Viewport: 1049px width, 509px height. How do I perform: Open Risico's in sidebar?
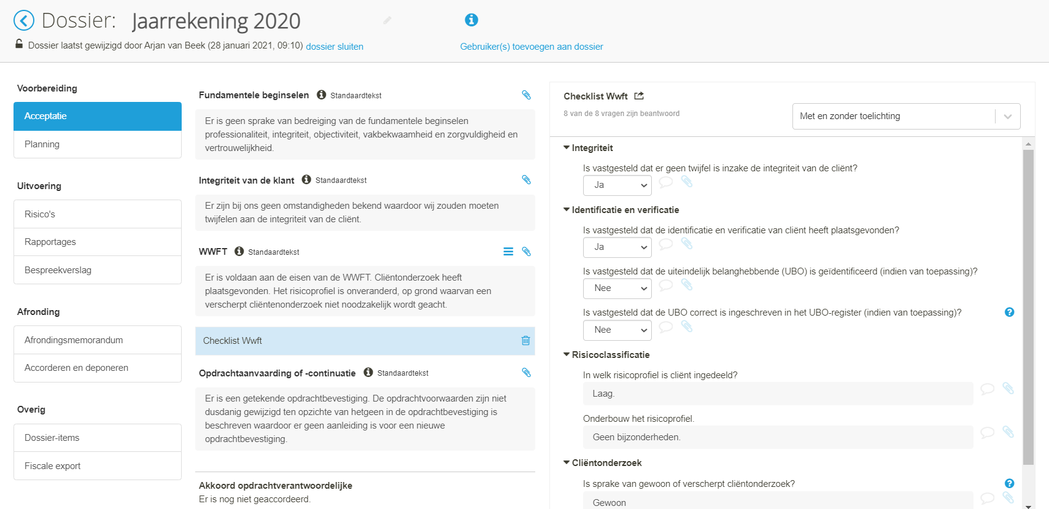tap(98, 214)
